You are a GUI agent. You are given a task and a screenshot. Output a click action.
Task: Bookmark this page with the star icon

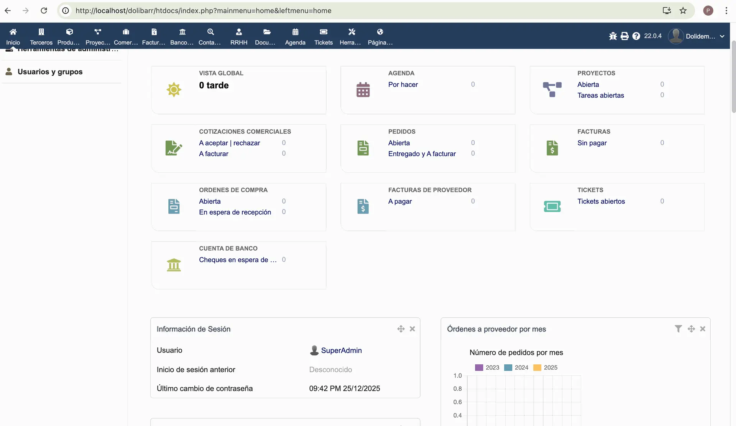[683, 11]
